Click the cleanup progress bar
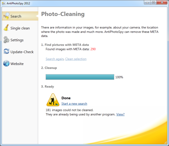 point(80,77)
